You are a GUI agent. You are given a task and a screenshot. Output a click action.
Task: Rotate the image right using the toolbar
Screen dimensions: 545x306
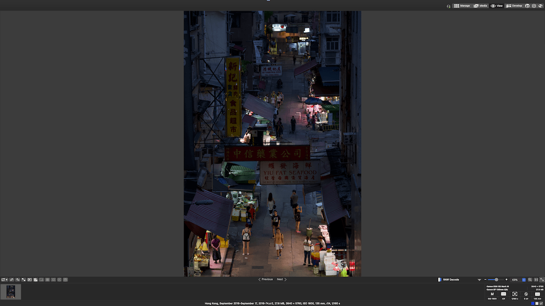(x=17, y=280)
